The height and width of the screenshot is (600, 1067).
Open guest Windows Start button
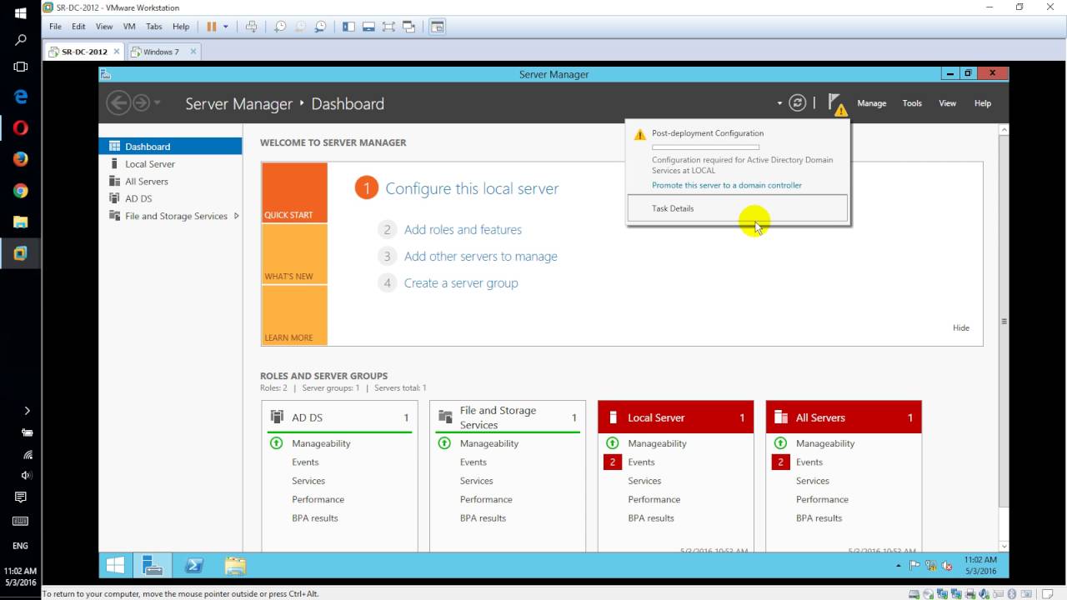tap(116, 565)
